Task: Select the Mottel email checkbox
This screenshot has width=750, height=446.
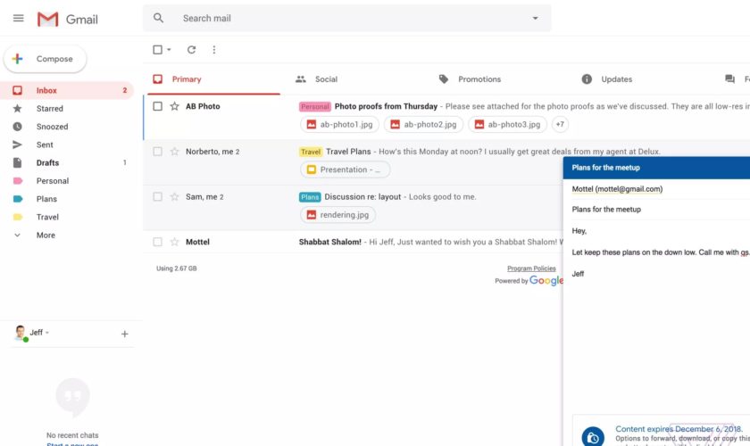Action: [x=157, y=242]
